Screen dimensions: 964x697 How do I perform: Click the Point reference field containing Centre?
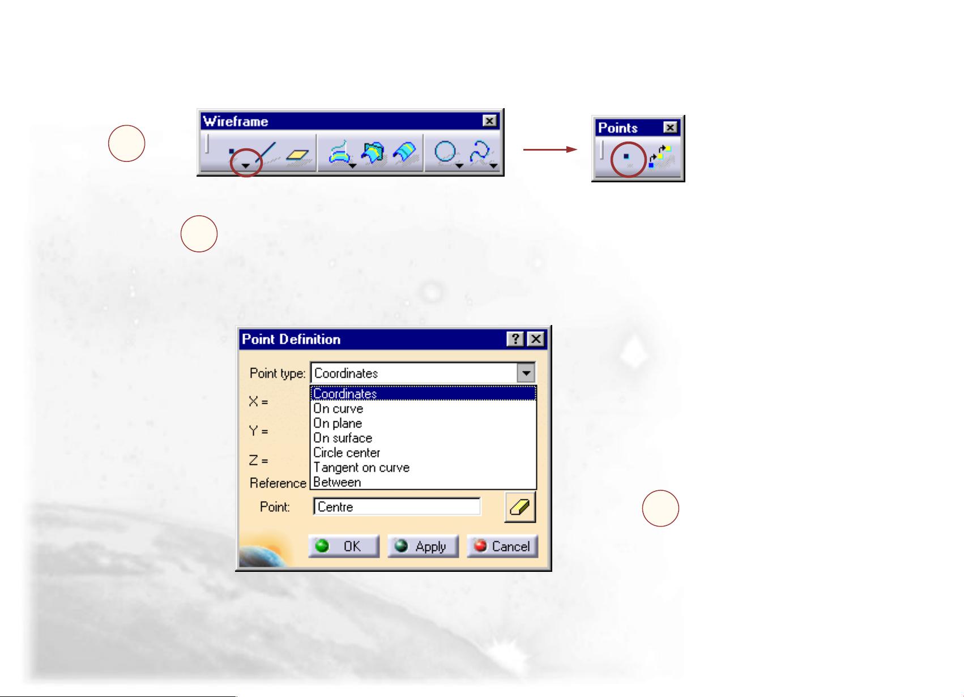pyautogui.click(x=396, y=507)
